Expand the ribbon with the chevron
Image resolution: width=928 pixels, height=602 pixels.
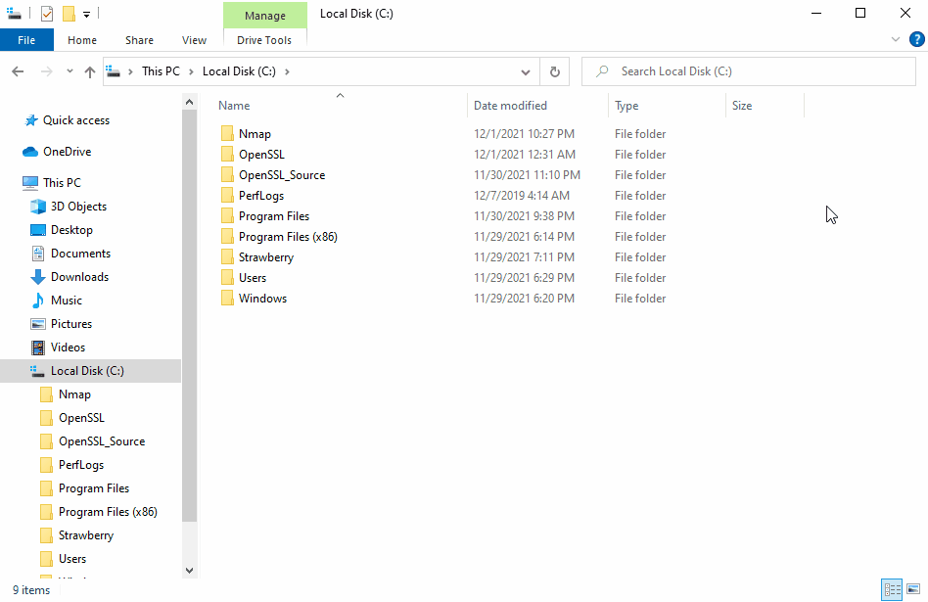896,40
